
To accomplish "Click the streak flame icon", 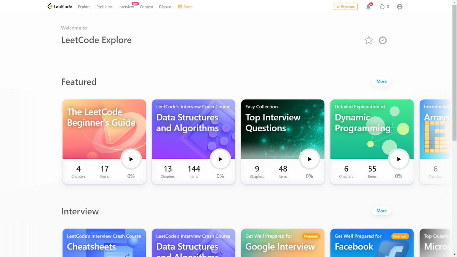I will coord(382,6).
